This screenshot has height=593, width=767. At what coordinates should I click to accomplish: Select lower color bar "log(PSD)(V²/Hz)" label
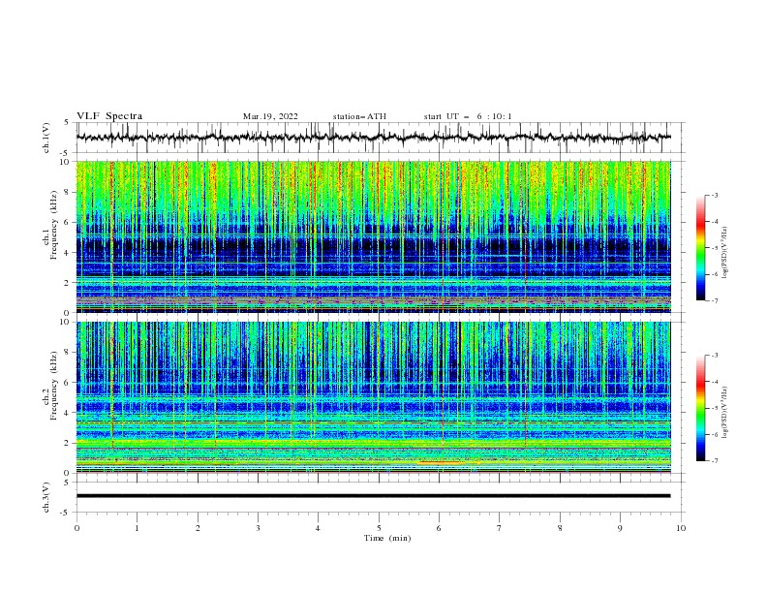click(x=724, y=412)
